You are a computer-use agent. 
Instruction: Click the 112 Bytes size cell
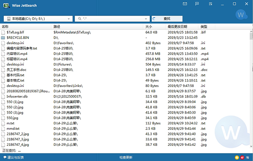(x=153, y=123)
